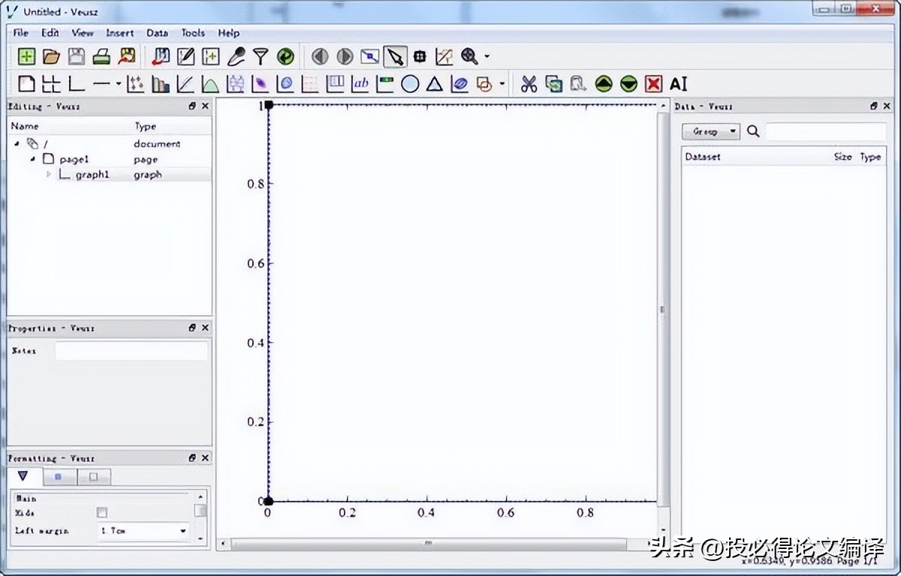Viewport: 901px width, 576px height.
Task: Add covariance ellipse icon
Action: (460, 84)
